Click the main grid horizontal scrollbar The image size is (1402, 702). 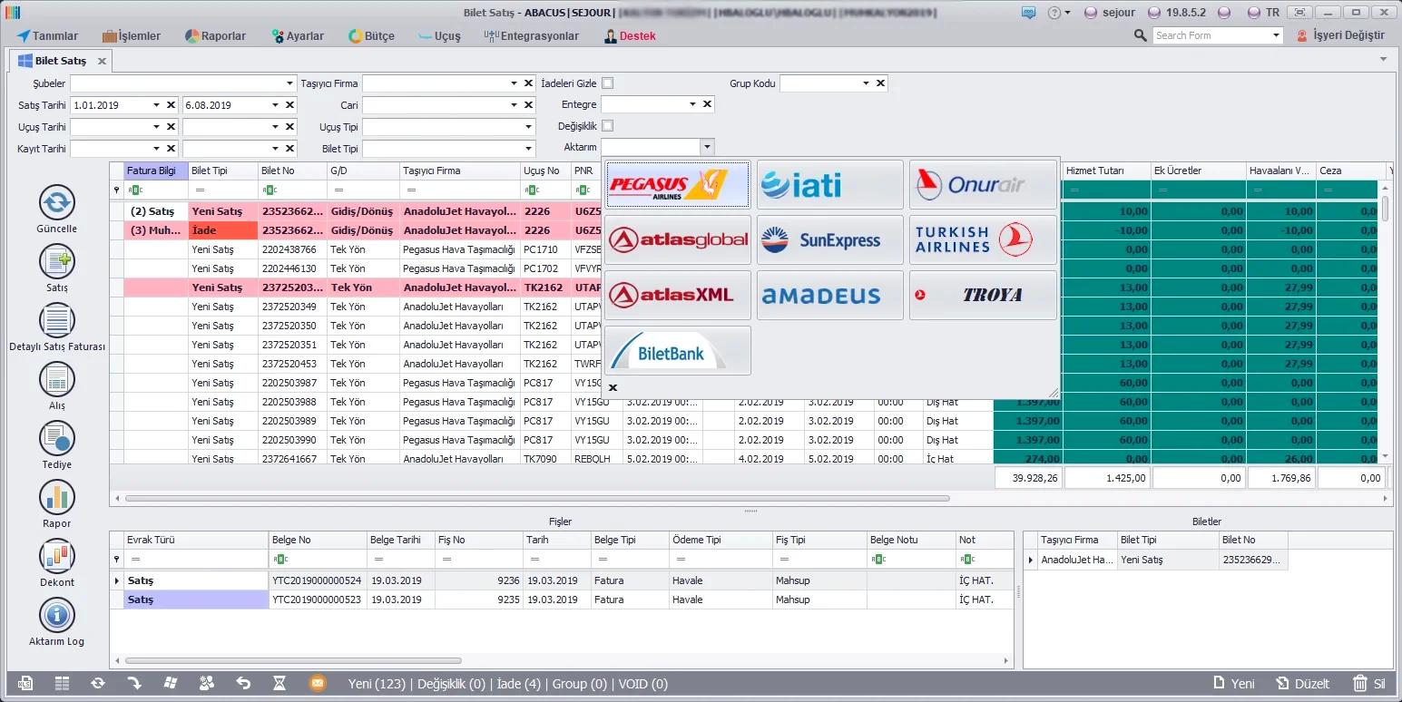tap(537, 498)
